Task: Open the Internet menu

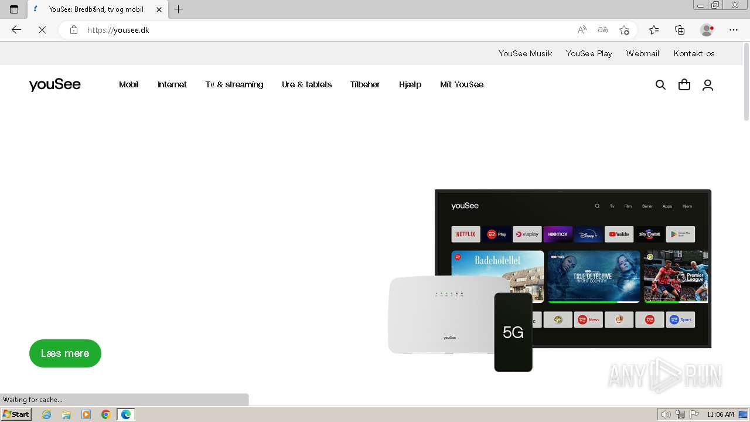Action: pyautogui.click(x=172, y=84)
